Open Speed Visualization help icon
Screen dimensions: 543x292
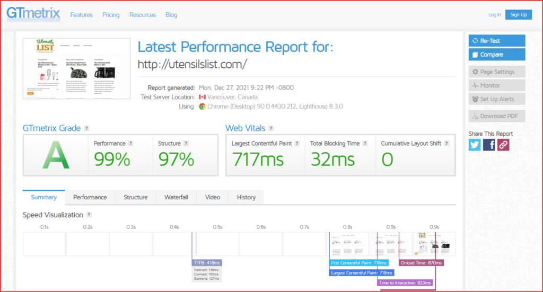89,215
